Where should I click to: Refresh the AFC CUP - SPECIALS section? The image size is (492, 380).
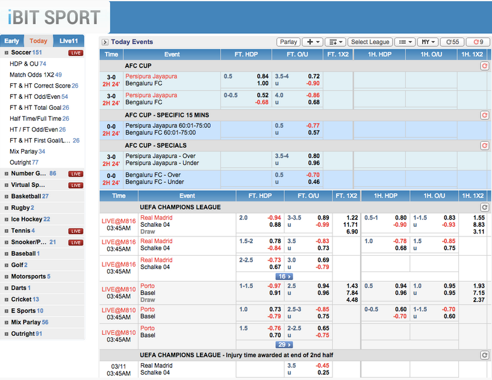coord(484,145)
